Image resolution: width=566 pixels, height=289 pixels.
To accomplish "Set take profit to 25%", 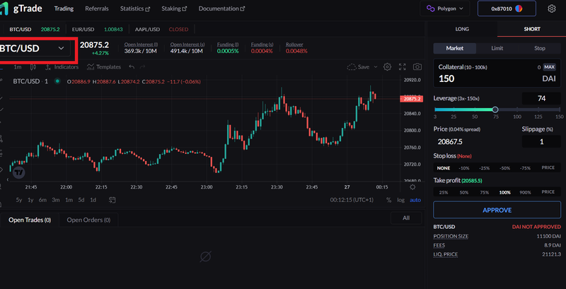I will pos(444,192).
